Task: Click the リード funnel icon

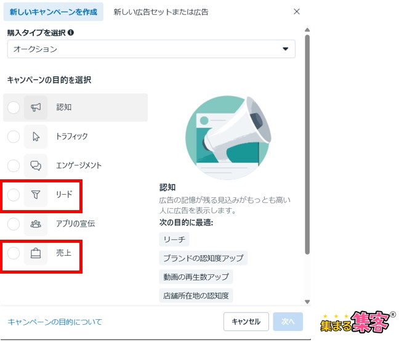Action: [36, 195]
